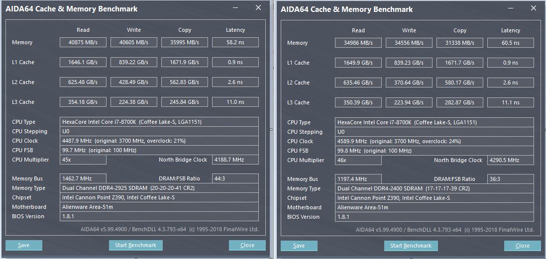The image size is (546, 259).
Task: Click the Memory Bus 1197.4 MHz field
Action: point(358,179)
